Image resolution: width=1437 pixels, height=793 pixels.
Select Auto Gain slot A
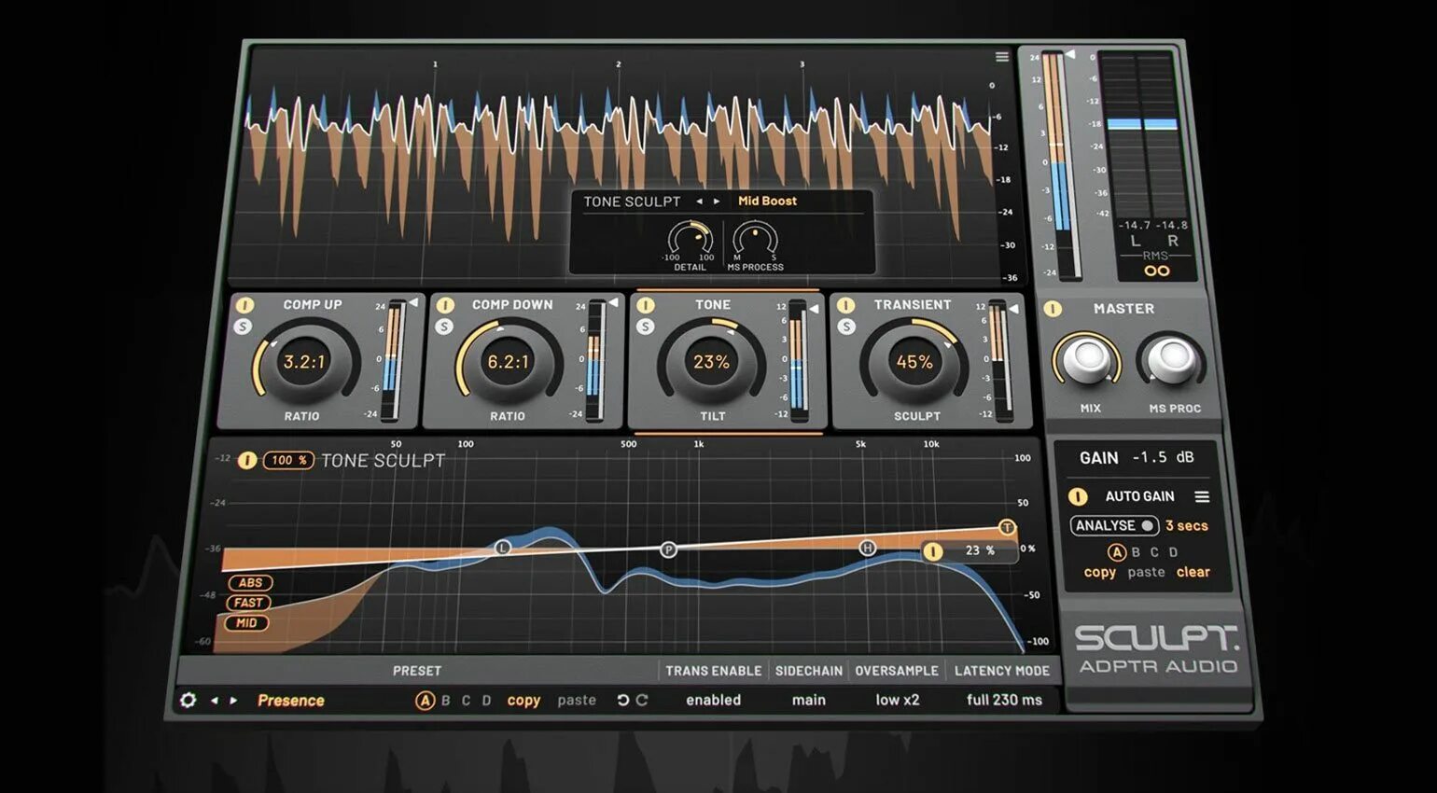[1116, 552]
